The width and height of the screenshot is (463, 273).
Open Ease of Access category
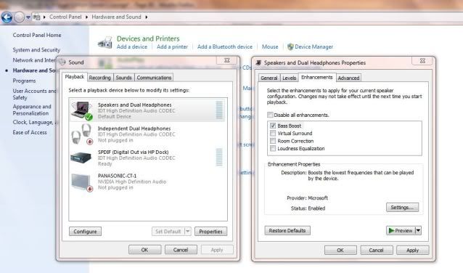[x=30, y=133]
